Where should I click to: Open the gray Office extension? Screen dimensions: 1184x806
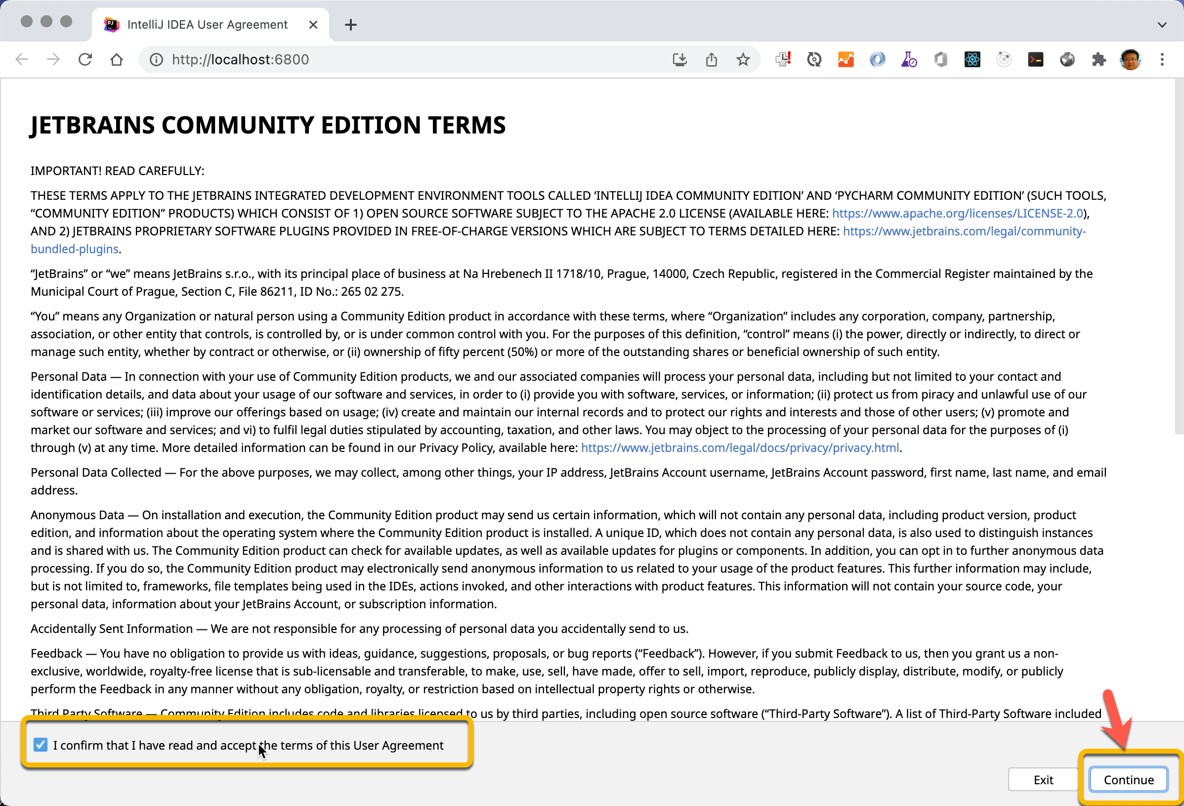pos(941,60)
